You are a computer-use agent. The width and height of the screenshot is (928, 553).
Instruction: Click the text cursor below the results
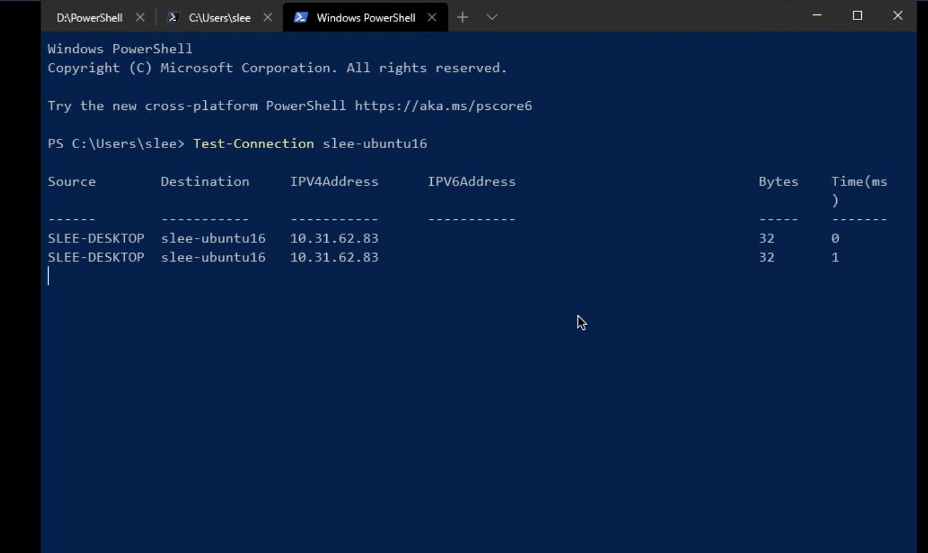click(x=49, y=276)
